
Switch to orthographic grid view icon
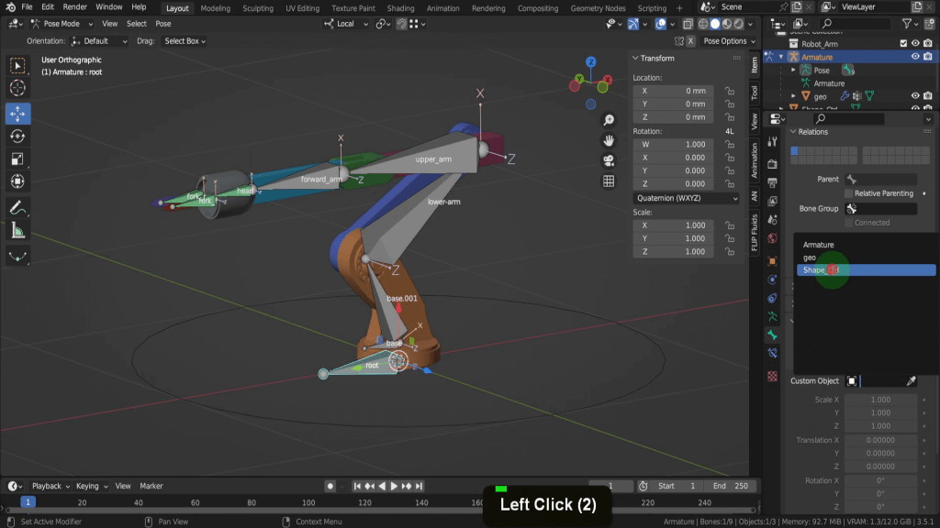point(608,181)
